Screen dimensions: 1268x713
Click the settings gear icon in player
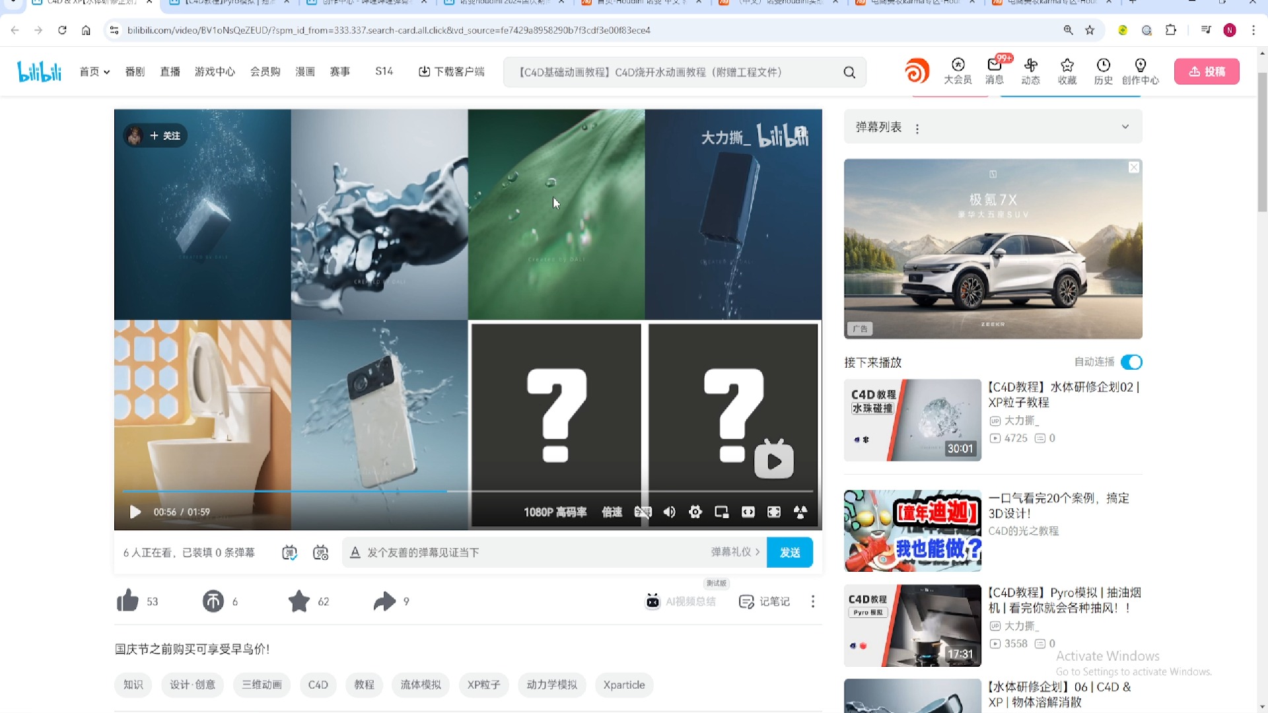[x=695, y=512]
